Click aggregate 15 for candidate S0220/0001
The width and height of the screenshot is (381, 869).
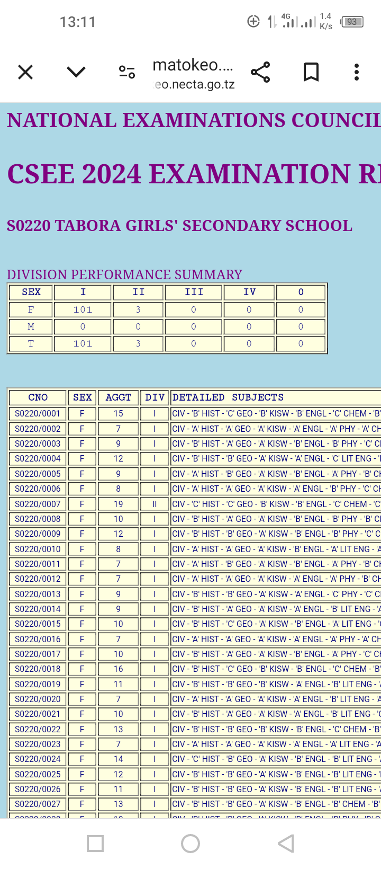click(119, 413)
